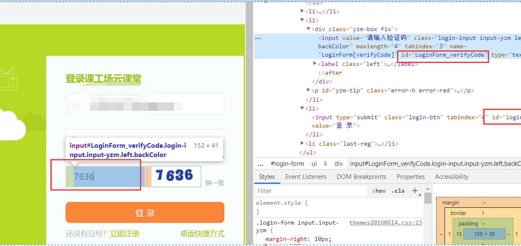This screenshot has width=521, height=246.
Task: Click the 135 × 39 content box
Action: 484,234
